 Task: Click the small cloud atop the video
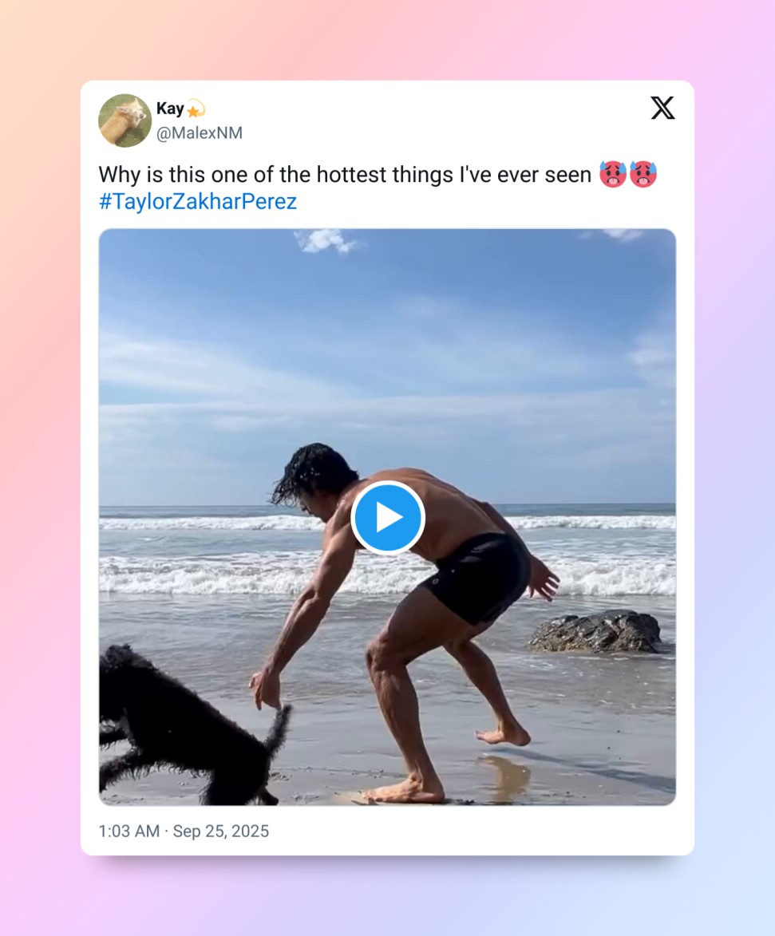click(x=327, y=239)
